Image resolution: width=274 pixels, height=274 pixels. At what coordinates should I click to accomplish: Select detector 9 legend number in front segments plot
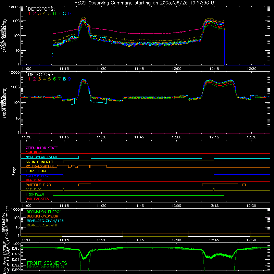click(x=70, y=14)
